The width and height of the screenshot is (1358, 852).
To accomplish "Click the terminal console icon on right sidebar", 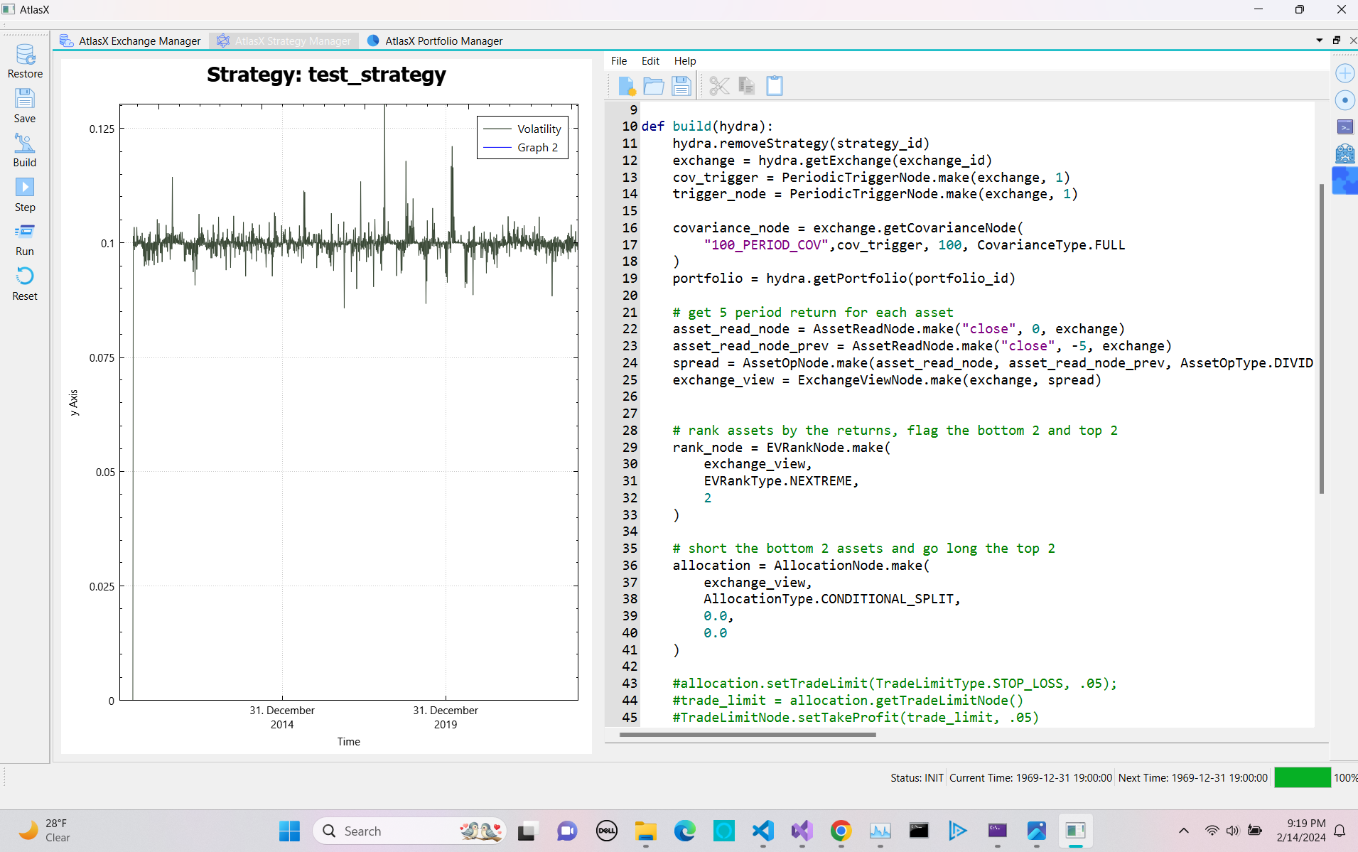I will coord(1345,127).
